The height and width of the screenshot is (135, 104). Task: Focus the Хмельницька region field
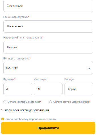(48, 6)
